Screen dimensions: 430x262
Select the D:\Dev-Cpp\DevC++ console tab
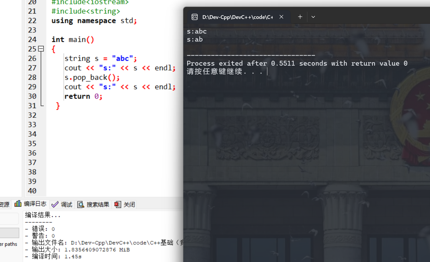pos(239,17)
